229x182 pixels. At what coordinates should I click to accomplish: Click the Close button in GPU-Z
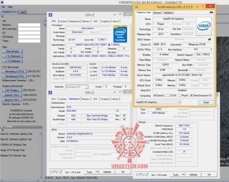[206, 102]
